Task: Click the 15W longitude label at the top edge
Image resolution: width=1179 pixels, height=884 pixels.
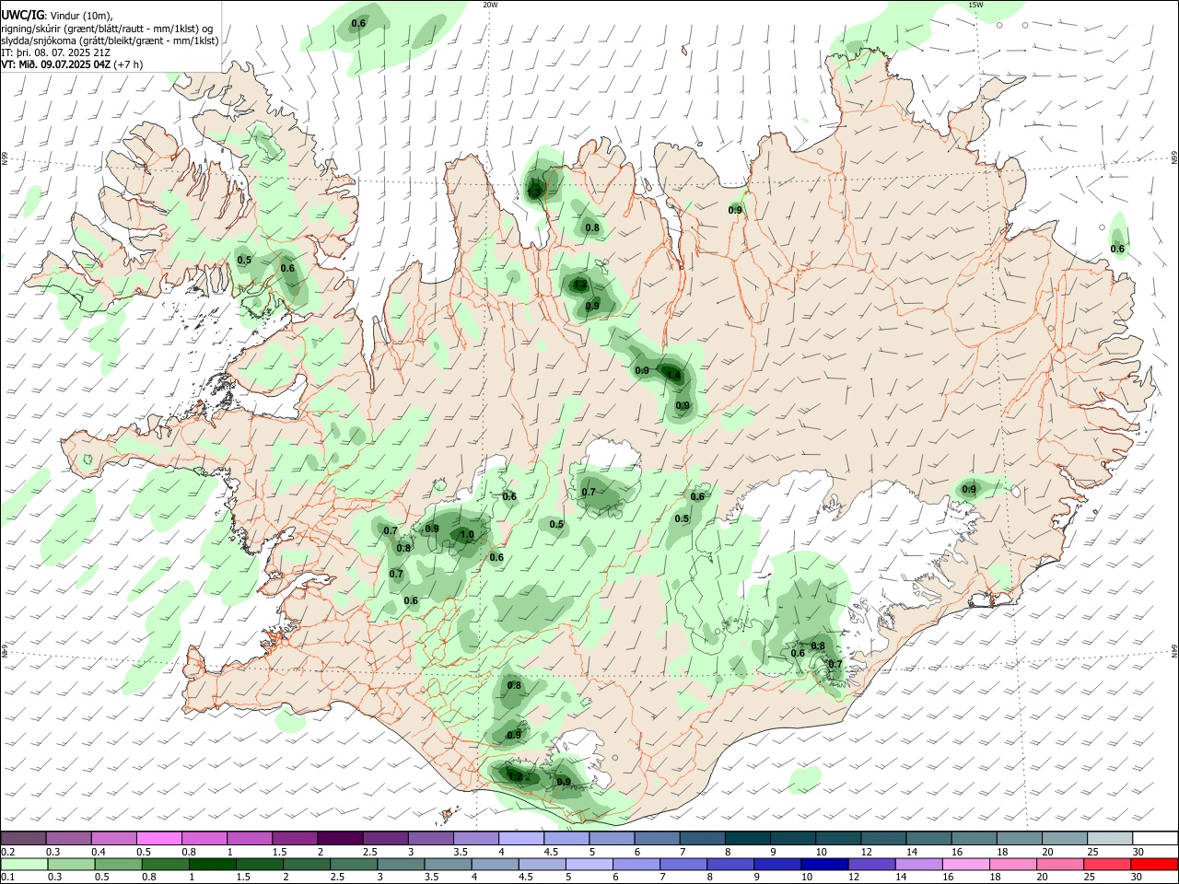Action: coord(975,5)
